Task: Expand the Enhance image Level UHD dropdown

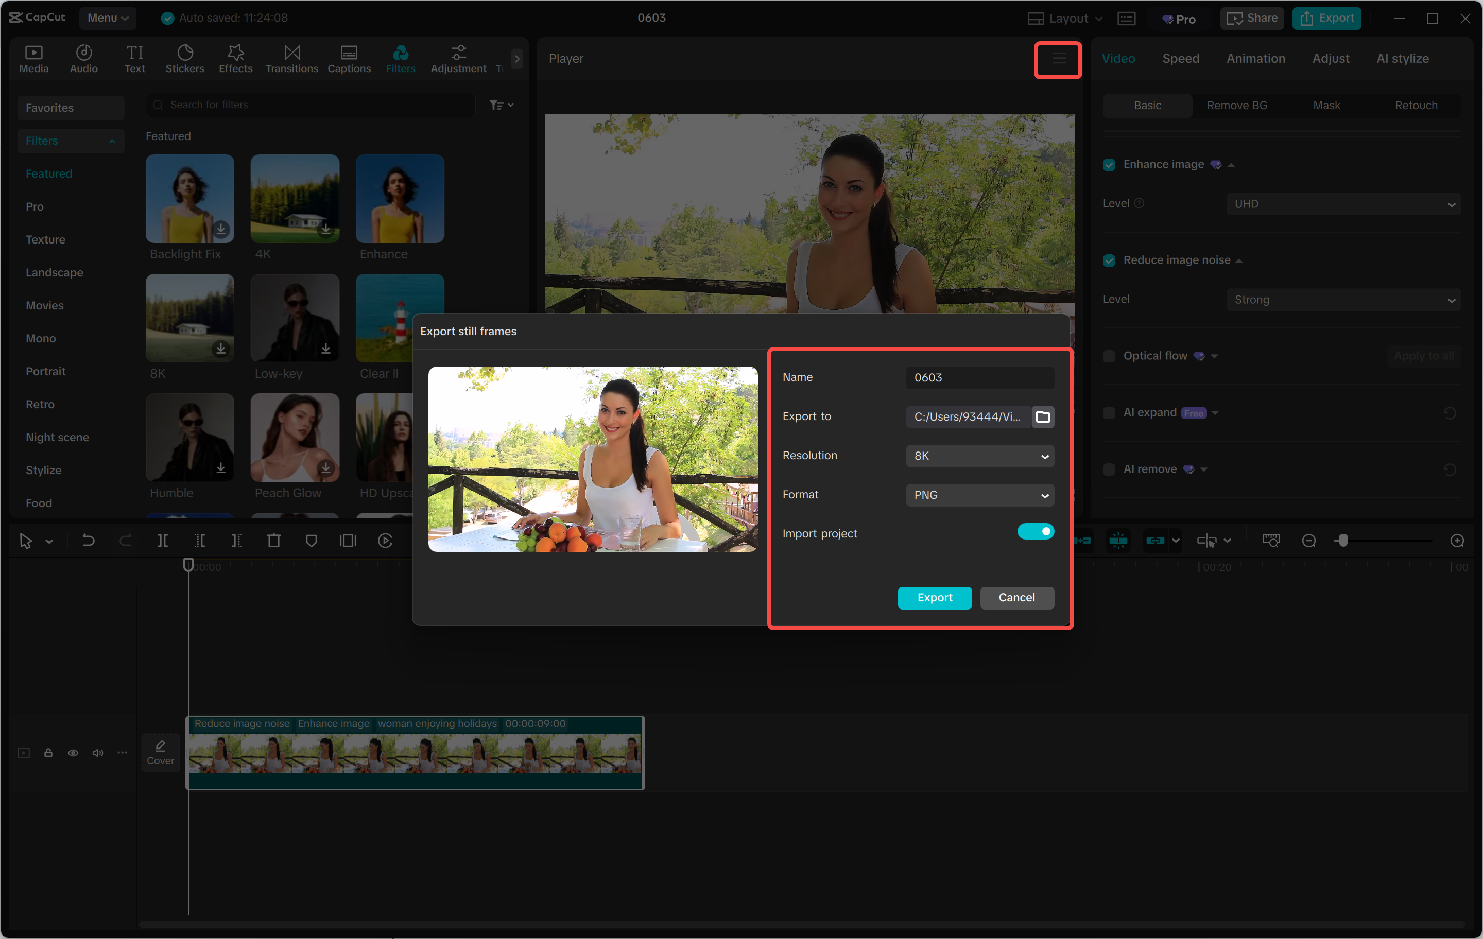Action: [1342, 203]
